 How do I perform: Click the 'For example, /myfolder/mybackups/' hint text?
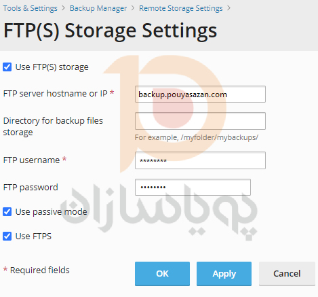(x=197, y=137)
